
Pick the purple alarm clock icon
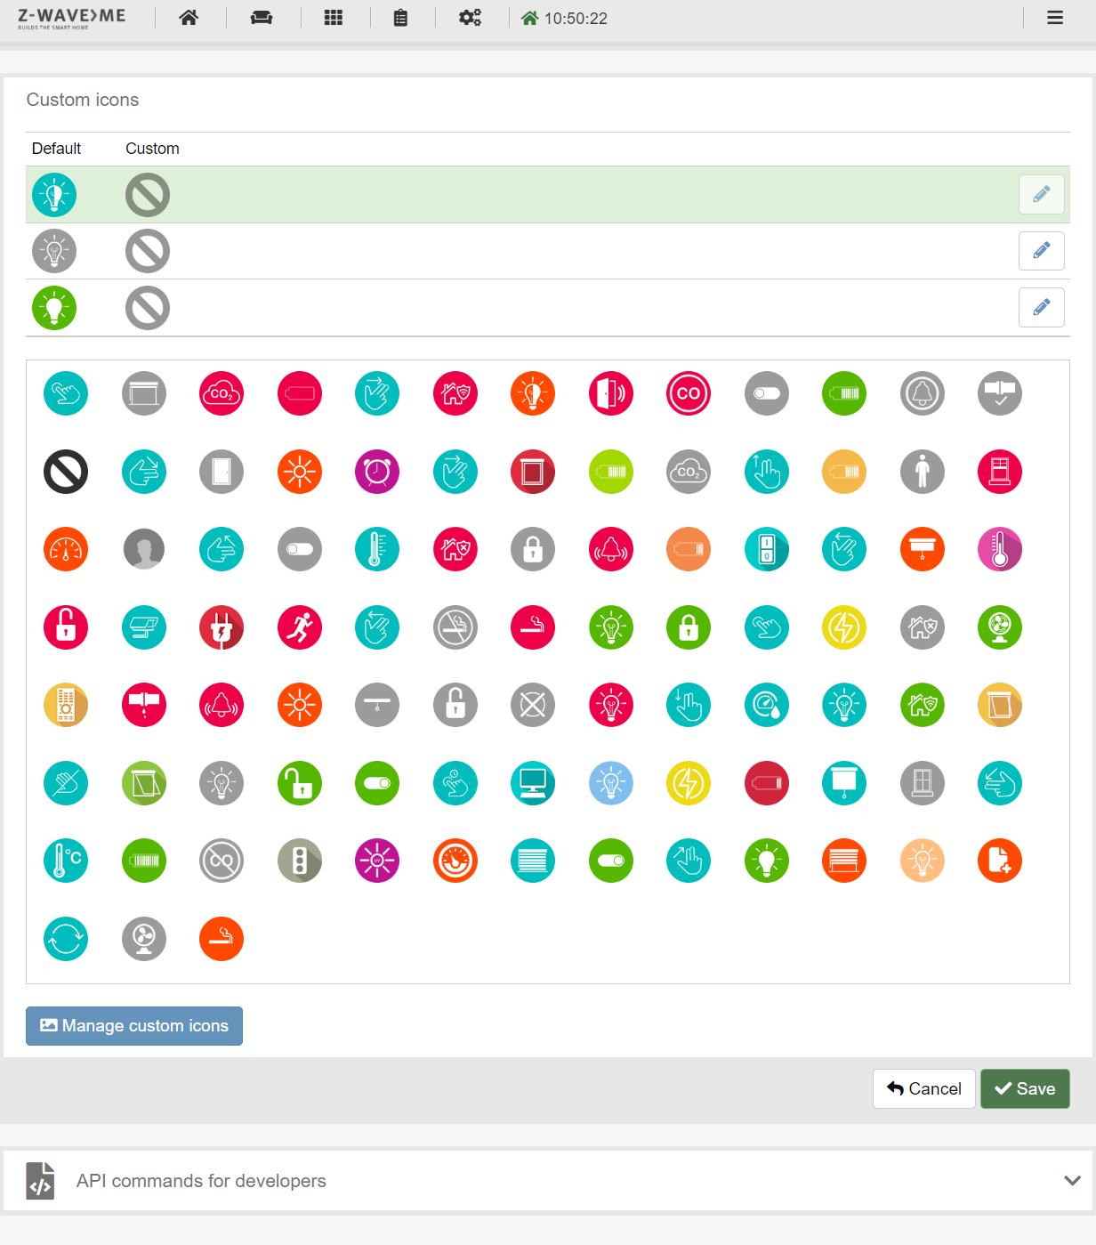[377, 473]
